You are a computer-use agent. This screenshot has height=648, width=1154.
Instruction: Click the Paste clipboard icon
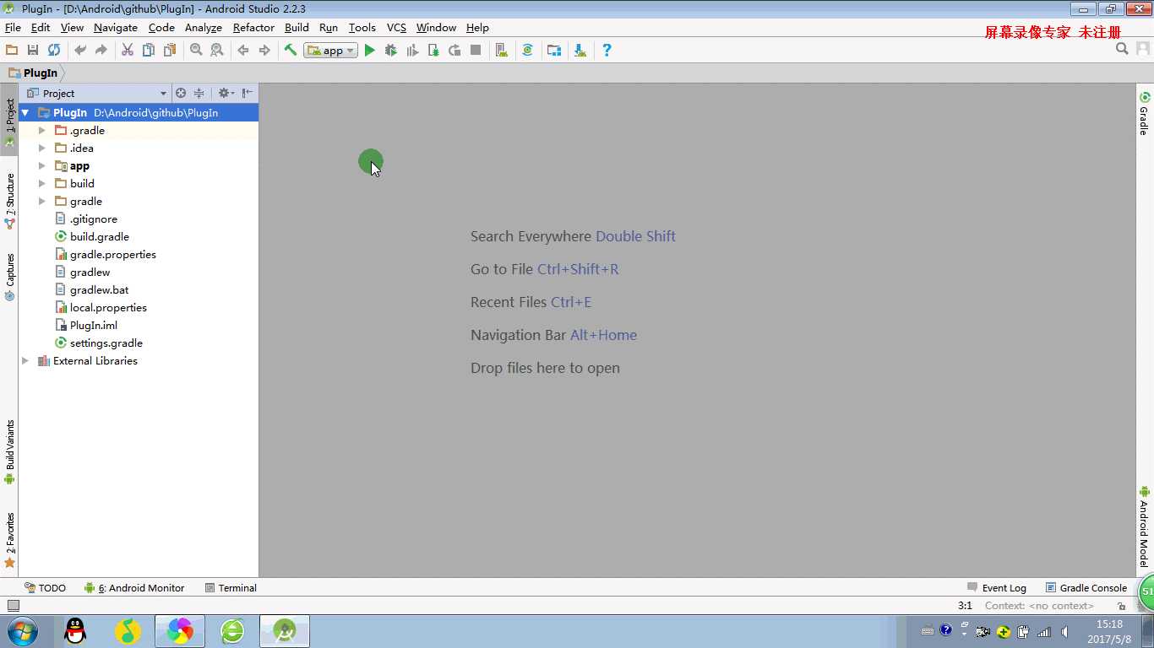(x=170, y=50)
